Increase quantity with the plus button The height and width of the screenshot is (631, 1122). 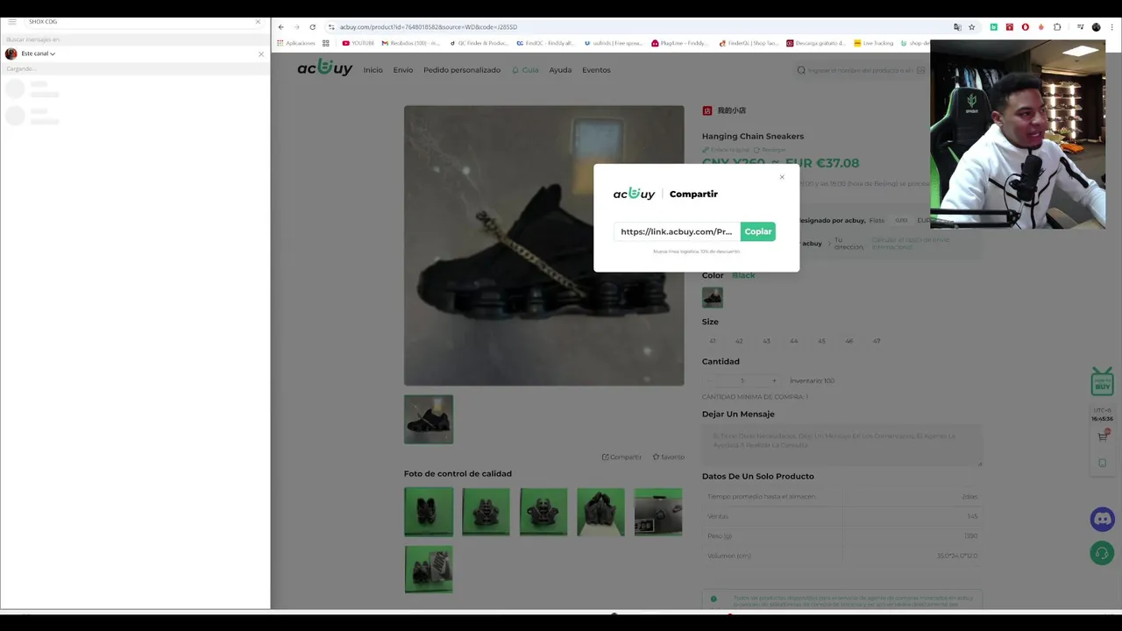click(x=774, y=380)
